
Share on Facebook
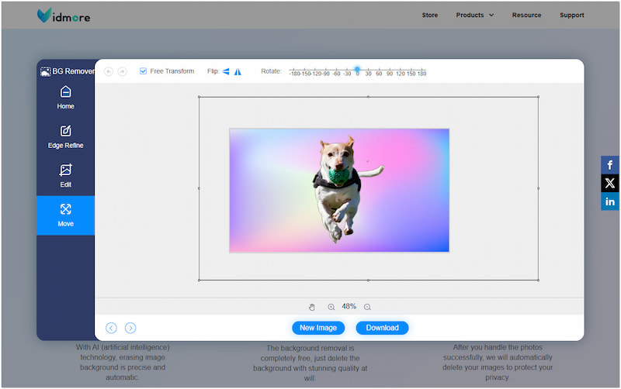pos(610,165)
